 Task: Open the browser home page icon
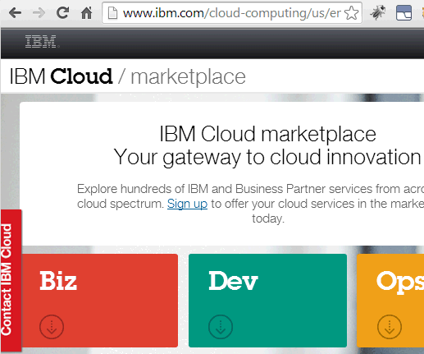coord(87,12)
